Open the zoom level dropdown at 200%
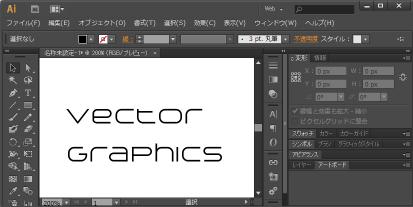Viewport: 413px width, 207px height. tap(65, 203)
